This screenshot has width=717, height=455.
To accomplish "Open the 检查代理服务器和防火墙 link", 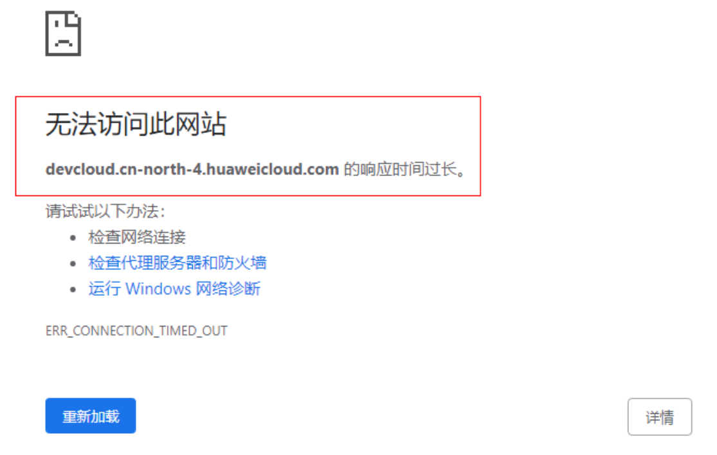I will (177, 263).
